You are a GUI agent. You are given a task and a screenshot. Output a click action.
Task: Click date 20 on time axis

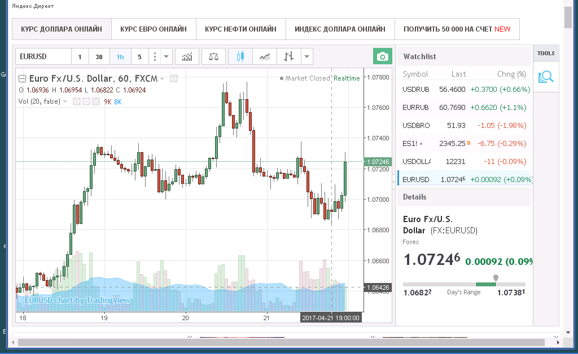click(185, 318)
